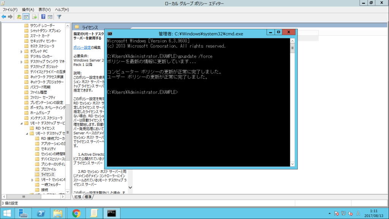Select the 接続 folder in tree
This screenshot has width=389, height=219.
(x=44, y=190)
